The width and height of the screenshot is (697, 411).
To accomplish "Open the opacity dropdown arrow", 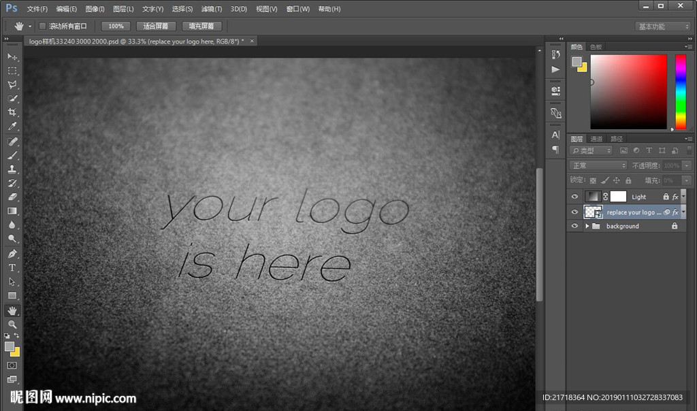I will click(x=687, y=165).
